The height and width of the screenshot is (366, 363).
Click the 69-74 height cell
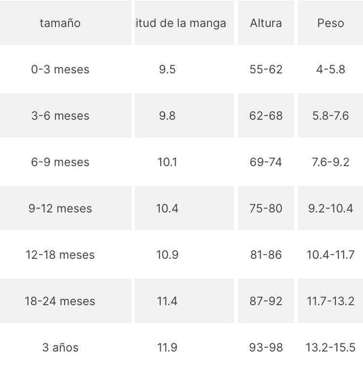(266, 162)
